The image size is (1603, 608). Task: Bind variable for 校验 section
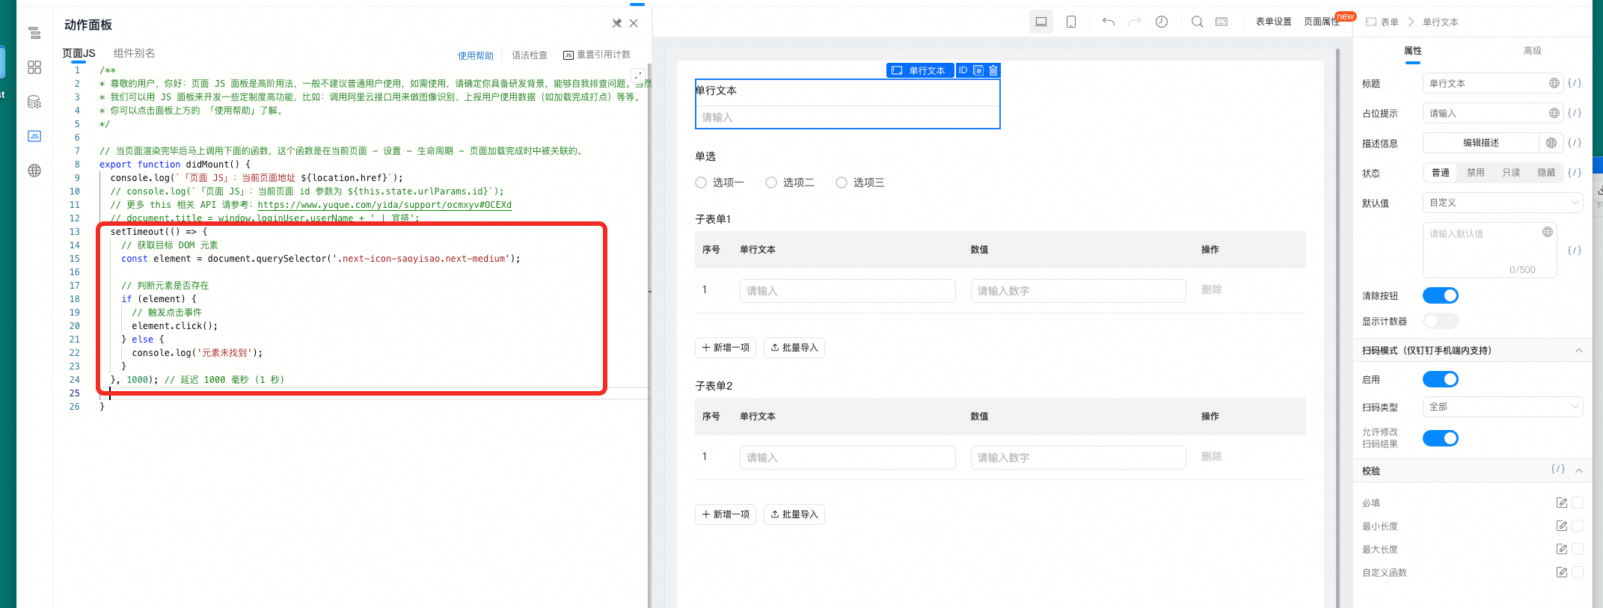click(1558, 469)
